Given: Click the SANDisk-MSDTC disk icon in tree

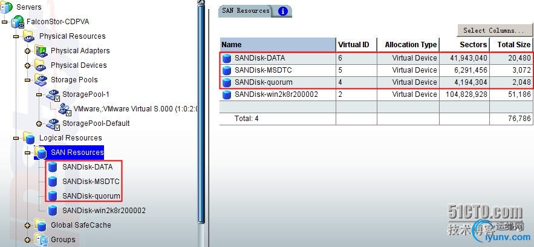Looking at the screenshot, I should coord(53,182).
